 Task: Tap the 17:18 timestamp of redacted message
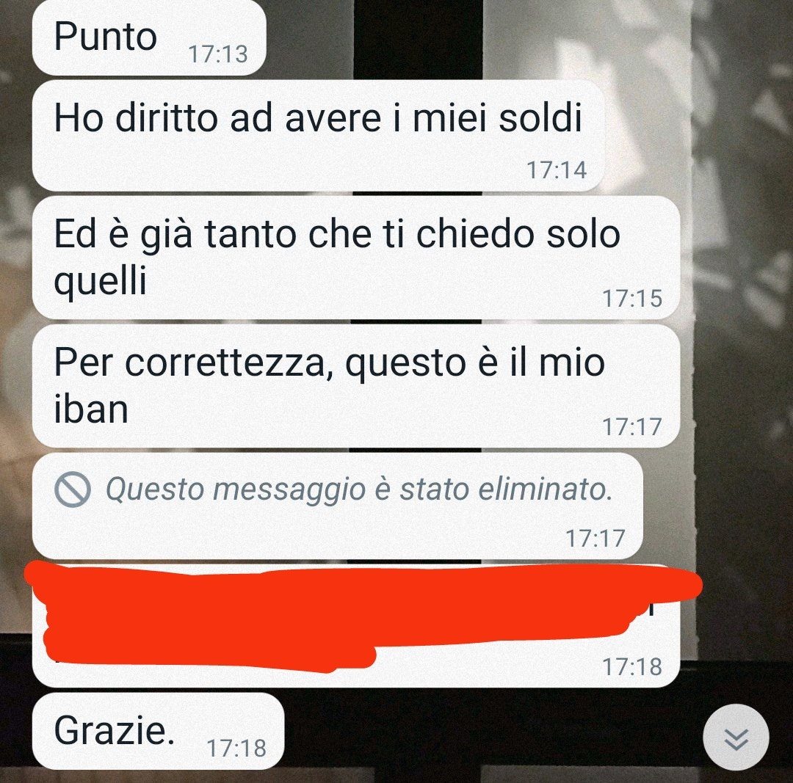coord(632,667)
